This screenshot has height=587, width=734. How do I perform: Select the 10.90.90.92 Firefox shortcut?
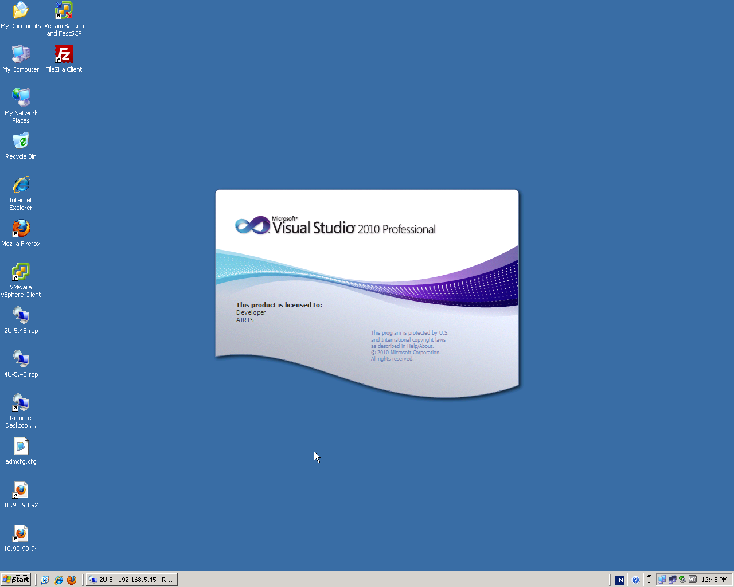21,494
